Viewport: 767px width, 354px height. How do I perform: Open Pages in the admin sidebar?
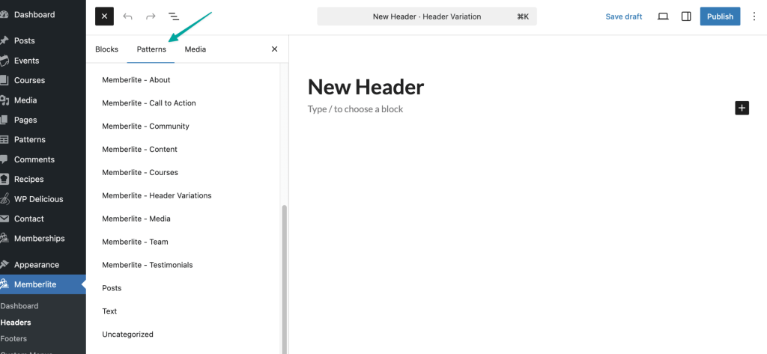[25, 120]
